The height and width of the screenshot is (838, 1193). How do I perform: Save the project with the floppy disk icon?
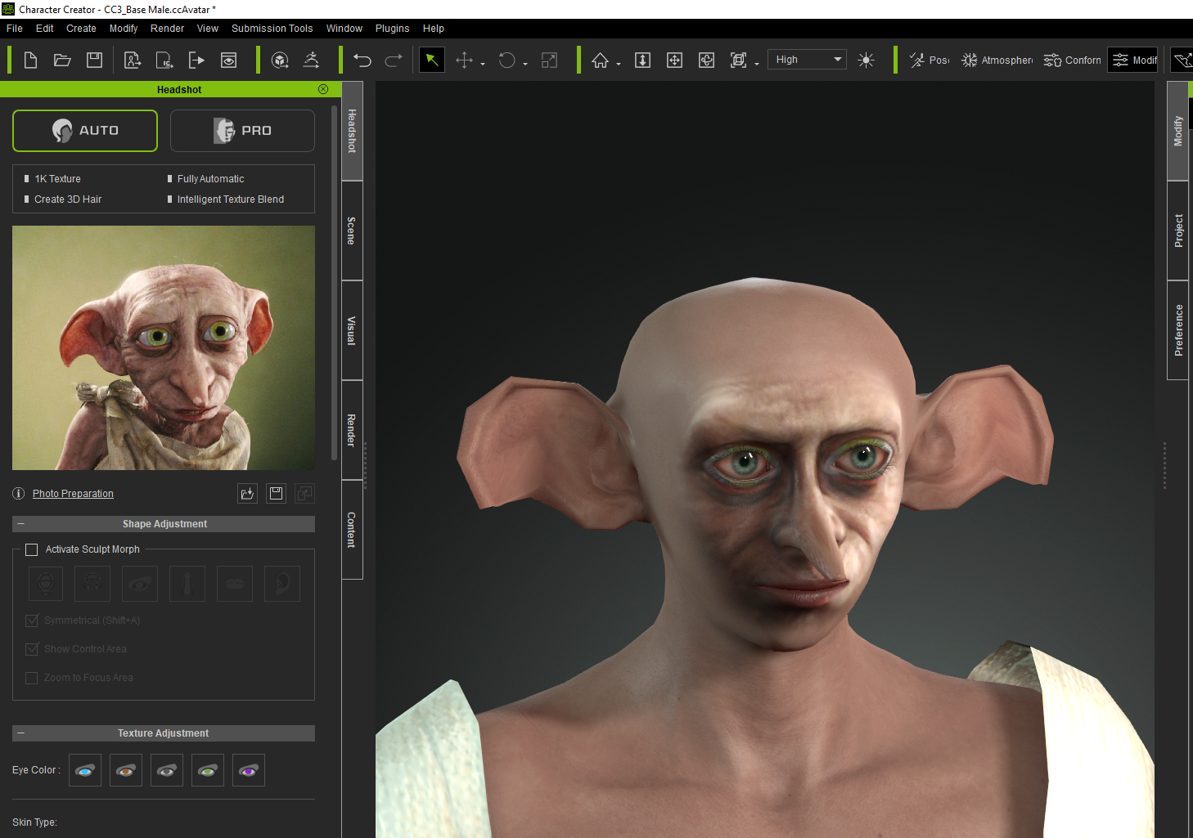tap(94, 60)
